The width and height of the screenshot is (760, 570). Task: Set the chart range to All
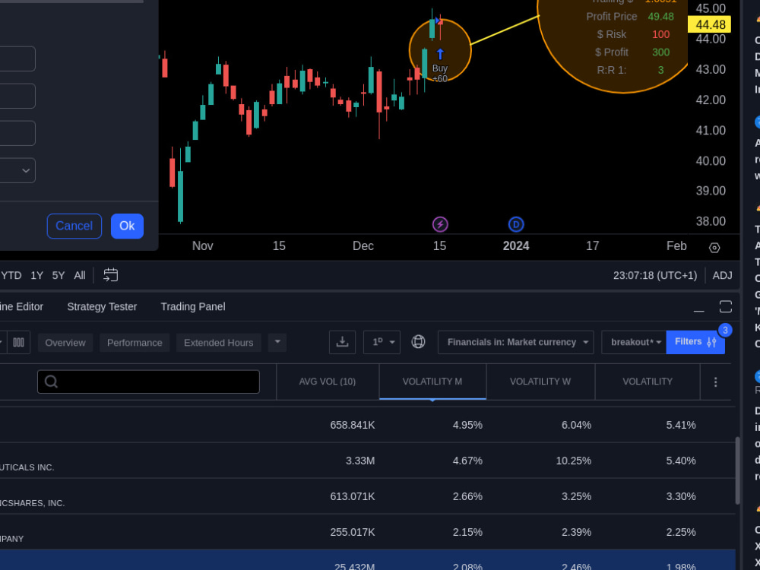click(80, 275)
